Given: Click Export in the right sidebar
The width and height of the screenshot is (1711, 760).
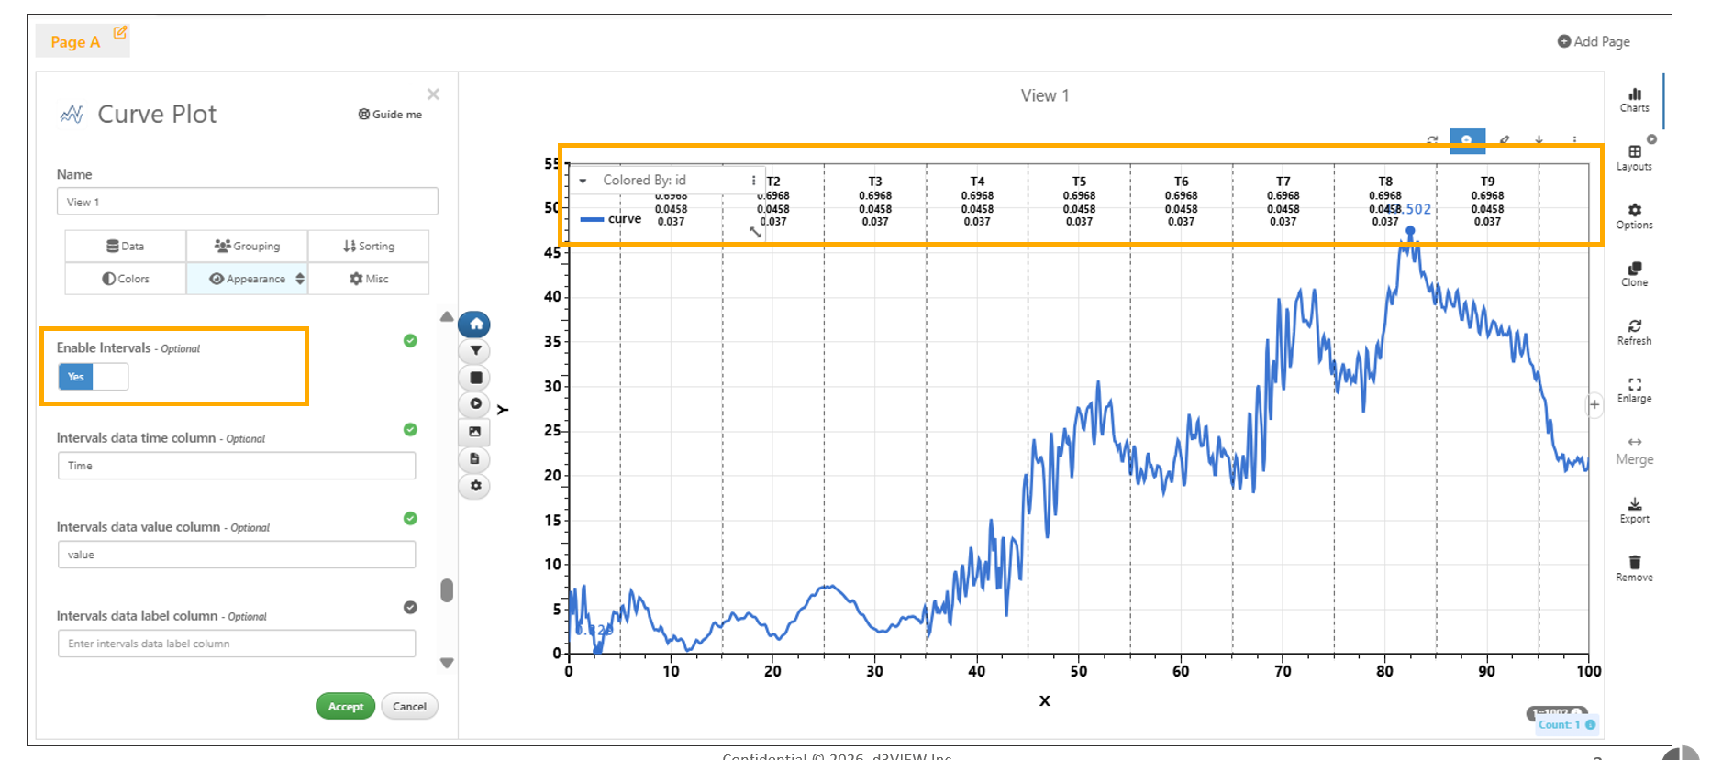Looking at the screenshot, I should 1634,509.
